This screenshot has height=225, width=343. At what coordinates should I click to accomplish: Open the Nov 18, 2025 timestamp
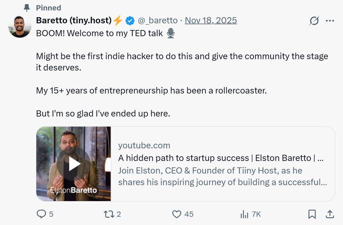pos(211,20)
